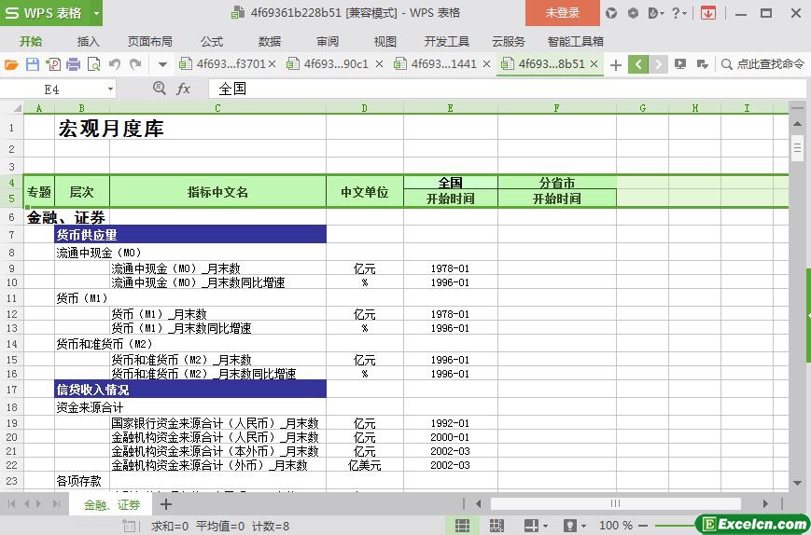Viewport: 811px width, 535px height.
Task: Click the horizontal scrollbar thumb
Action: (x=616, y=503)
